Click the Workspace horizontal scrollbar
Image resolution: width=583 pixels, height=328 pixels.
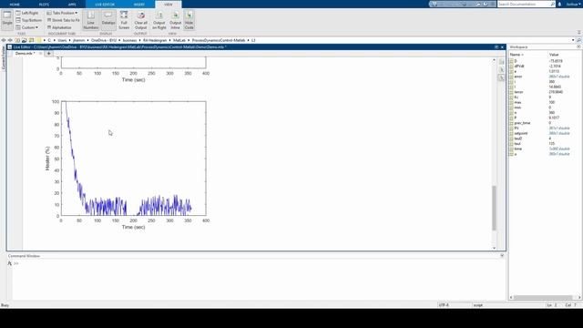click(x=543, y=298)
